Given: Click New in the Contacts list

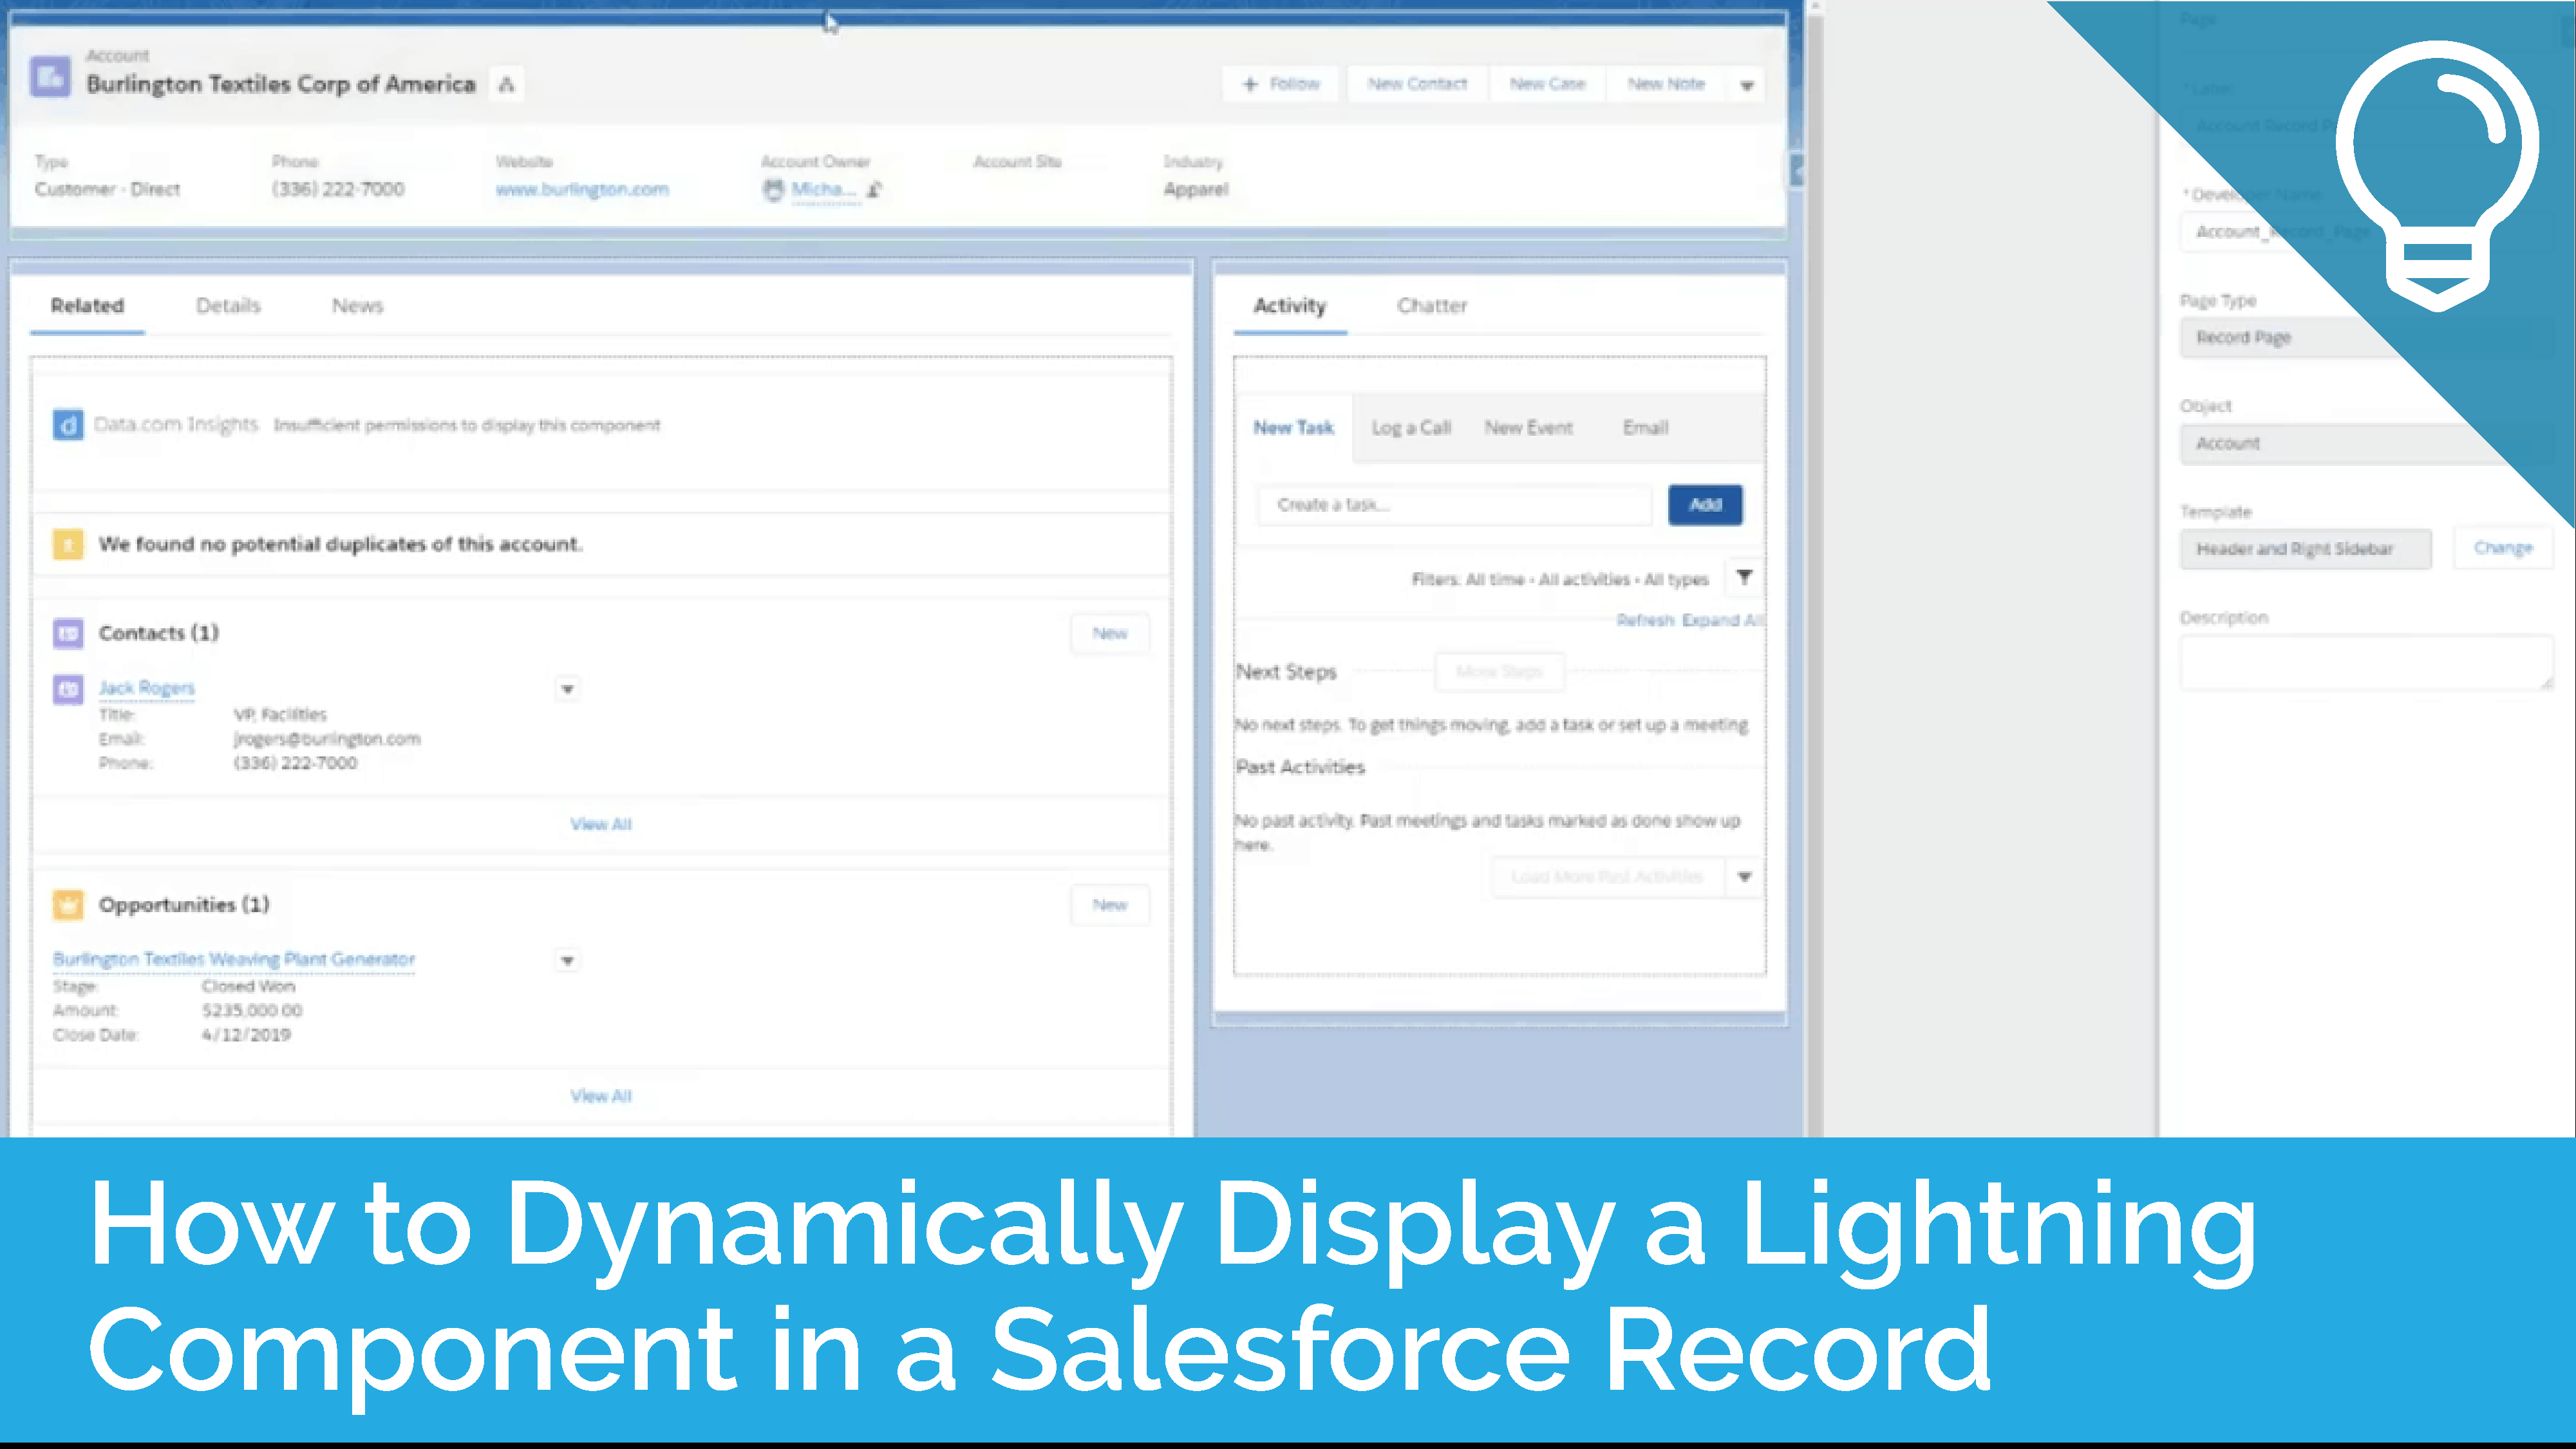Looking at the screenshot, I should click(x=1109, y=634).
